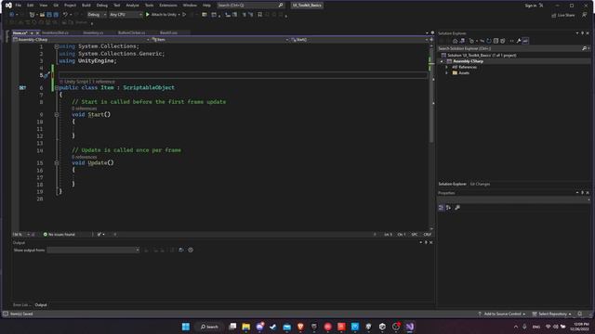Click the screwdriver quick action icon on line 5

click(x=46, y=75)
